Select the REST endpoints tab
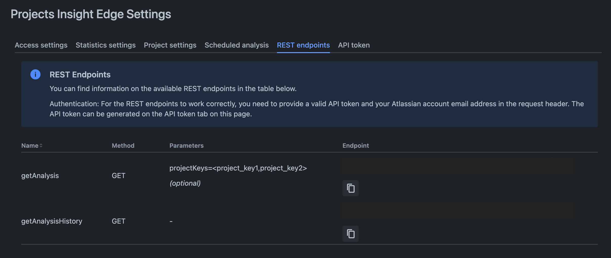 pos(303,45)
